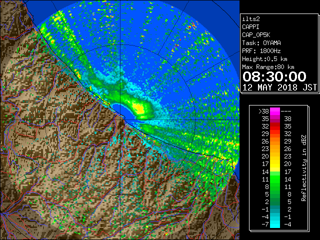Select the "Max Range:80 km" entry
The height and width of the screenshot is (240, 320).
point(268,67)
